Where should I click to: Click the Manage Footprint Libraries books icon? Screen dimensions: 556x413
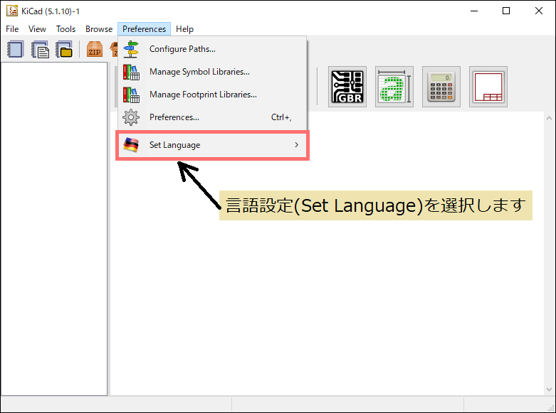131,95
